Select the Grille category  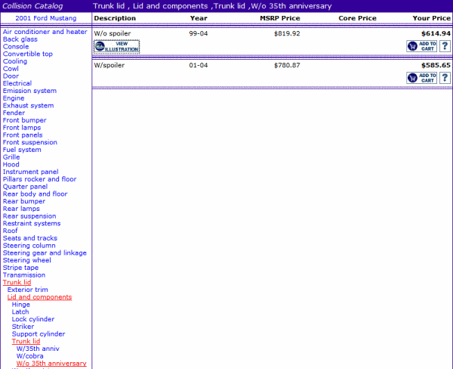coord(11,157)
